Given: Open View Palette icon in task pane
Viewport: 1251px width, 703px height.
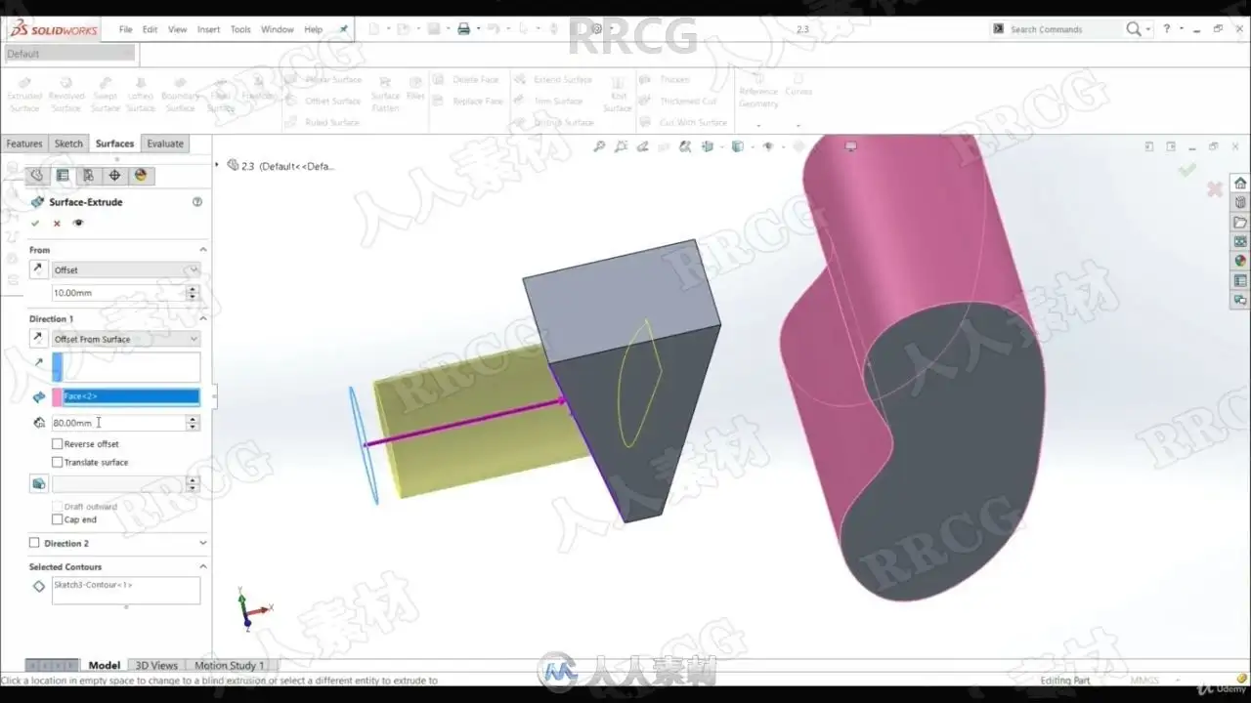Looking at the screenshot, I should pos(1240,242).
